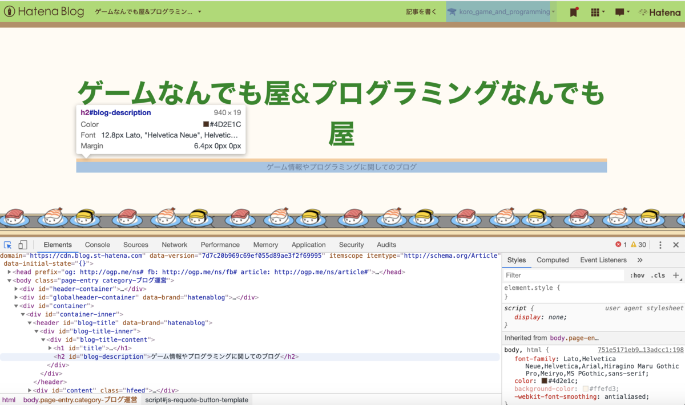Close the DevTools panel

pyautogui.click(x=676, y=245)
